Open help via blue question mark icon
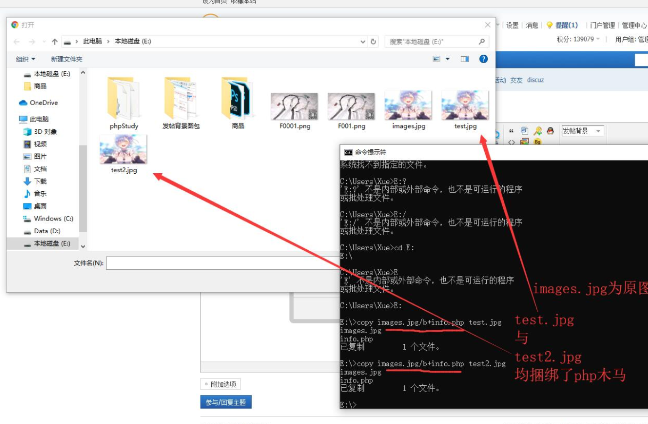 (x=484, y=59)
